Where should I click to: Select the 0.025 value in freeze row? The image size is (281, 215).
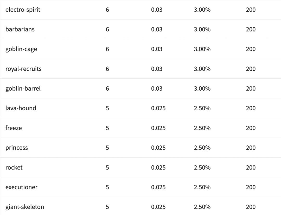point(158,128)
